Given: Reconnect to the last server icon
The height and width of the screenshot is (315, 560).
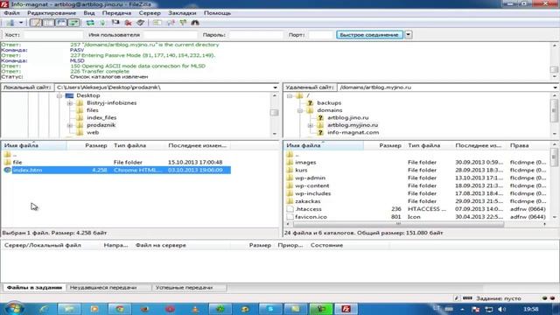Looking at the screenshot, I should tap(141, 23).
